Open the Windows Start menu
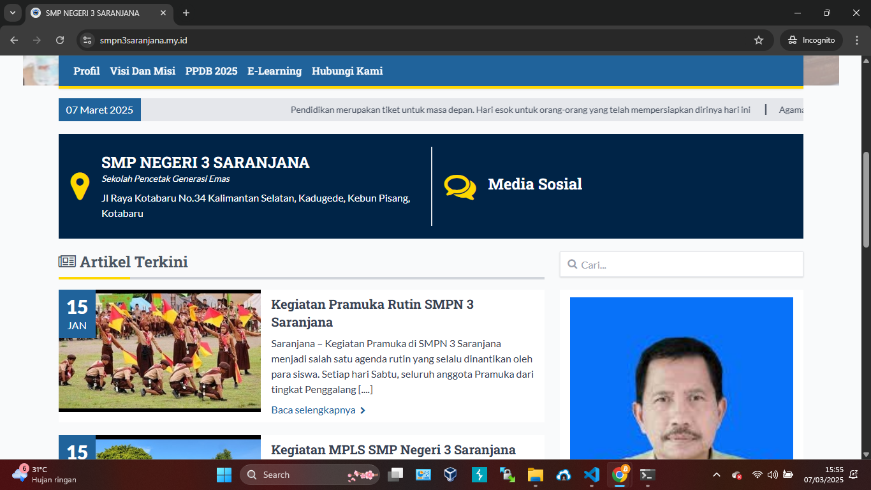Screen dimensions: 871x490 (x=224, y=475)
